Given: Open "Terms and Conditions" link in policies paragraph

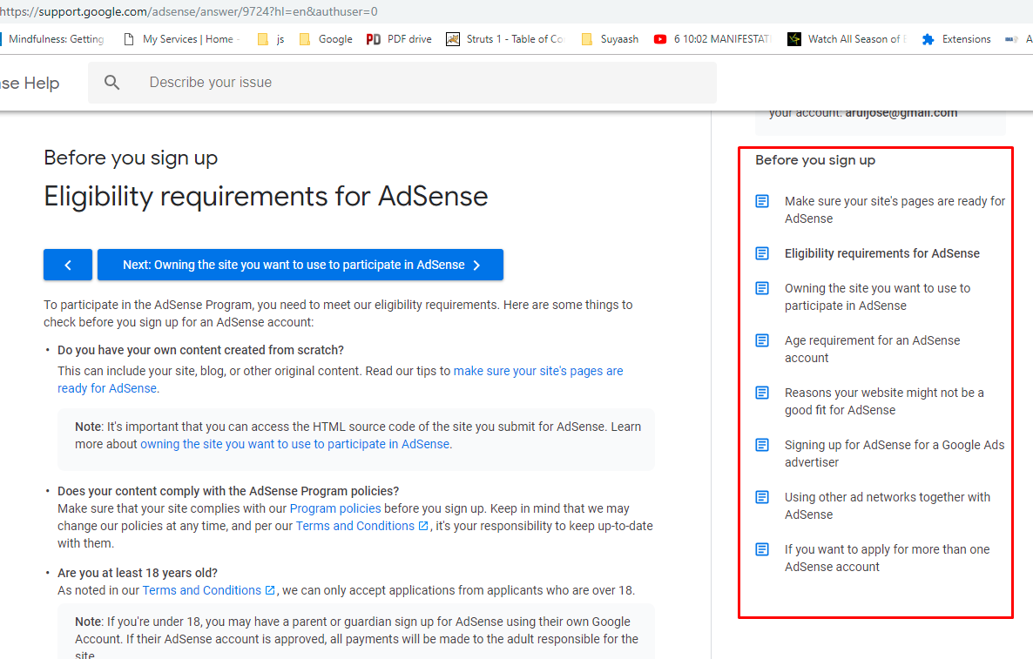Looking at the screenshot, I should point(355,526).
